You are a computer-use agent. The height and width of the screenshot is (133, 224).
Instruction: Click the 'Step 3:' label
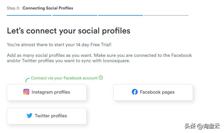click(x=13, y=8)
